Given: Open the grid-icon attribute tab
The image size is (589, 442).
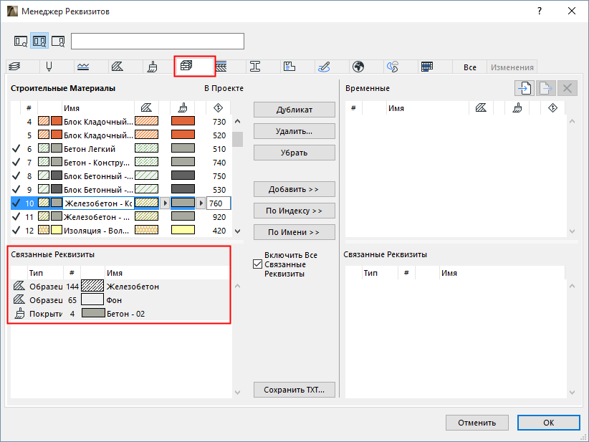Looking at the screenshot, I should click(x=427, y=67).
